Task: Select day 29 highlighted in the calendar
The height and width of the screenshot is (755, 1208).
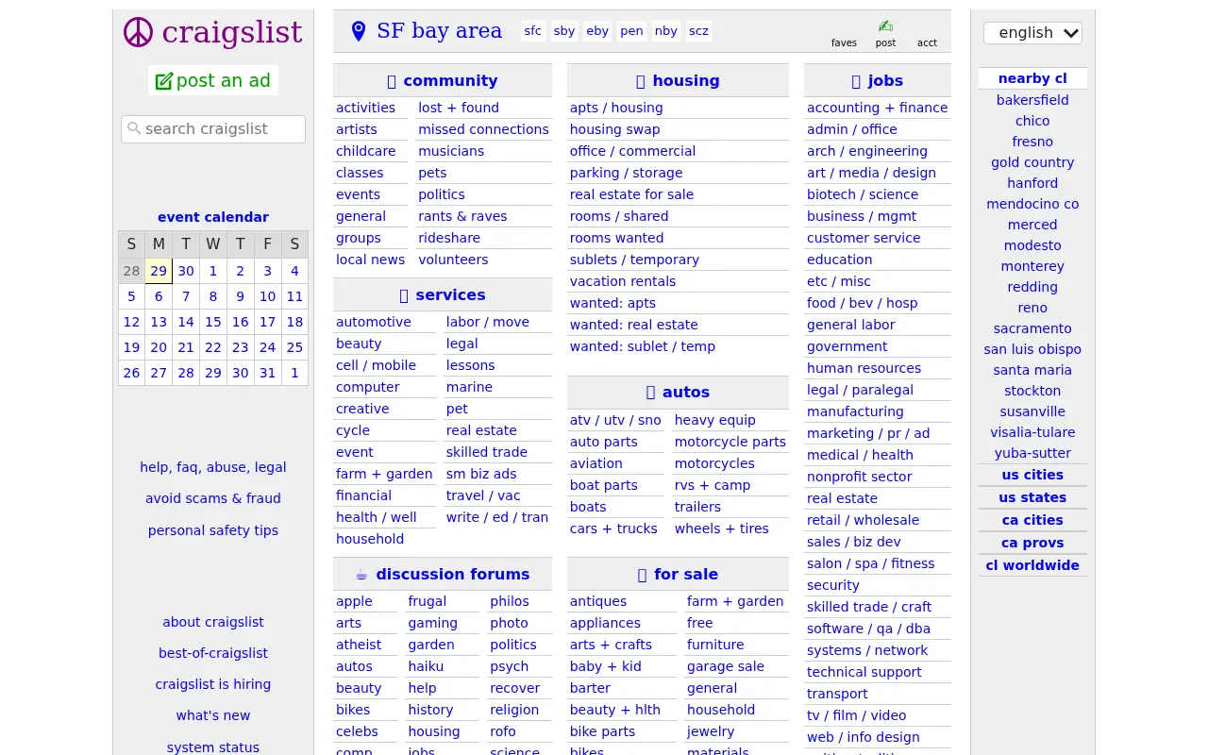Action: (159, 271)
